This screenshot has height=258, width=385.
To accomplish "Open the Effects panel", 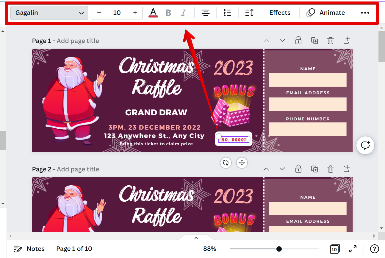I will (x=280, y=13).
